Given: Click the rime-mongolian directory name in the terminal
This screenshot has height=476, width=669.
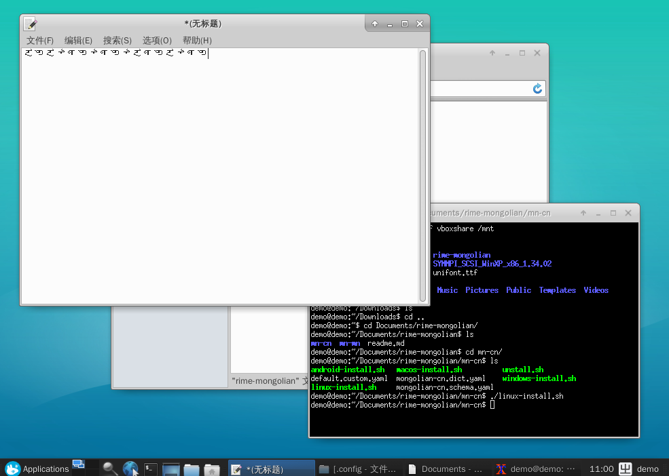Looking at the screenshot, I should point(462,255).
